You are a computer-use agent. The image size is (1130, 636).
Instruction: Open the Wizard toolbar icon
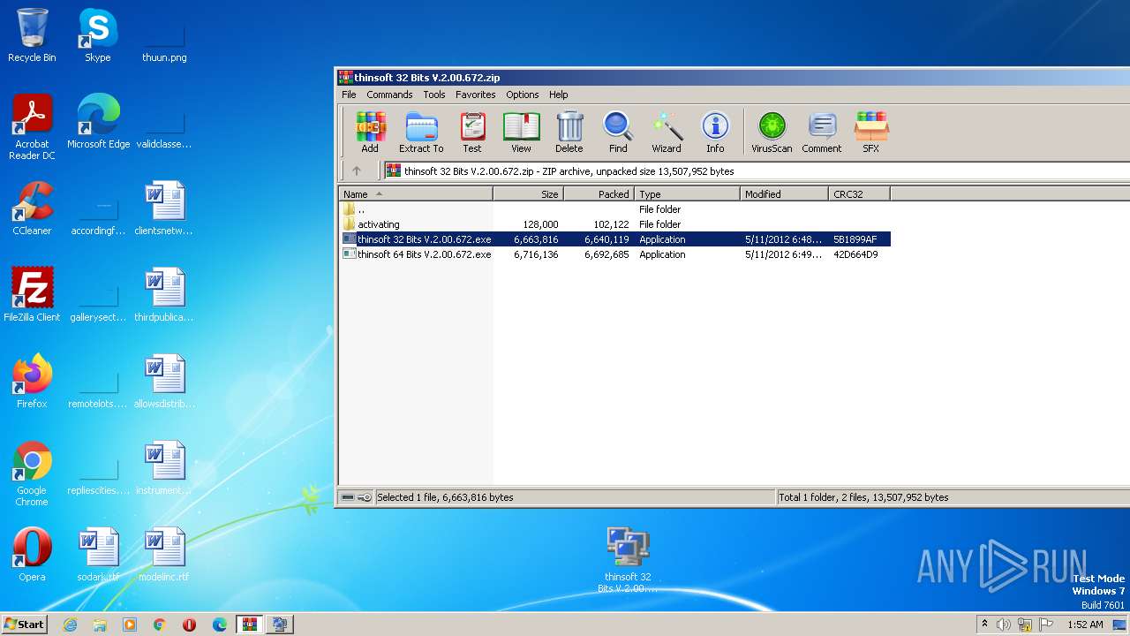[x=667, y=132]
